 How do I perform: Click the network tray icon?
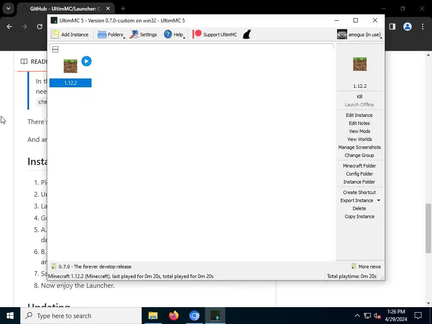[367, 316]
